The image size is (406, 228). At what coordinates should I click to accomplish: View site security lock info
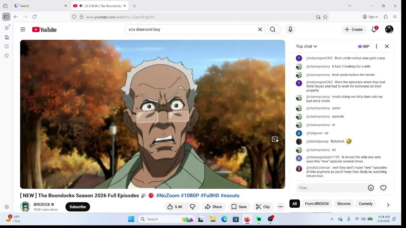(x=82, y=17)
